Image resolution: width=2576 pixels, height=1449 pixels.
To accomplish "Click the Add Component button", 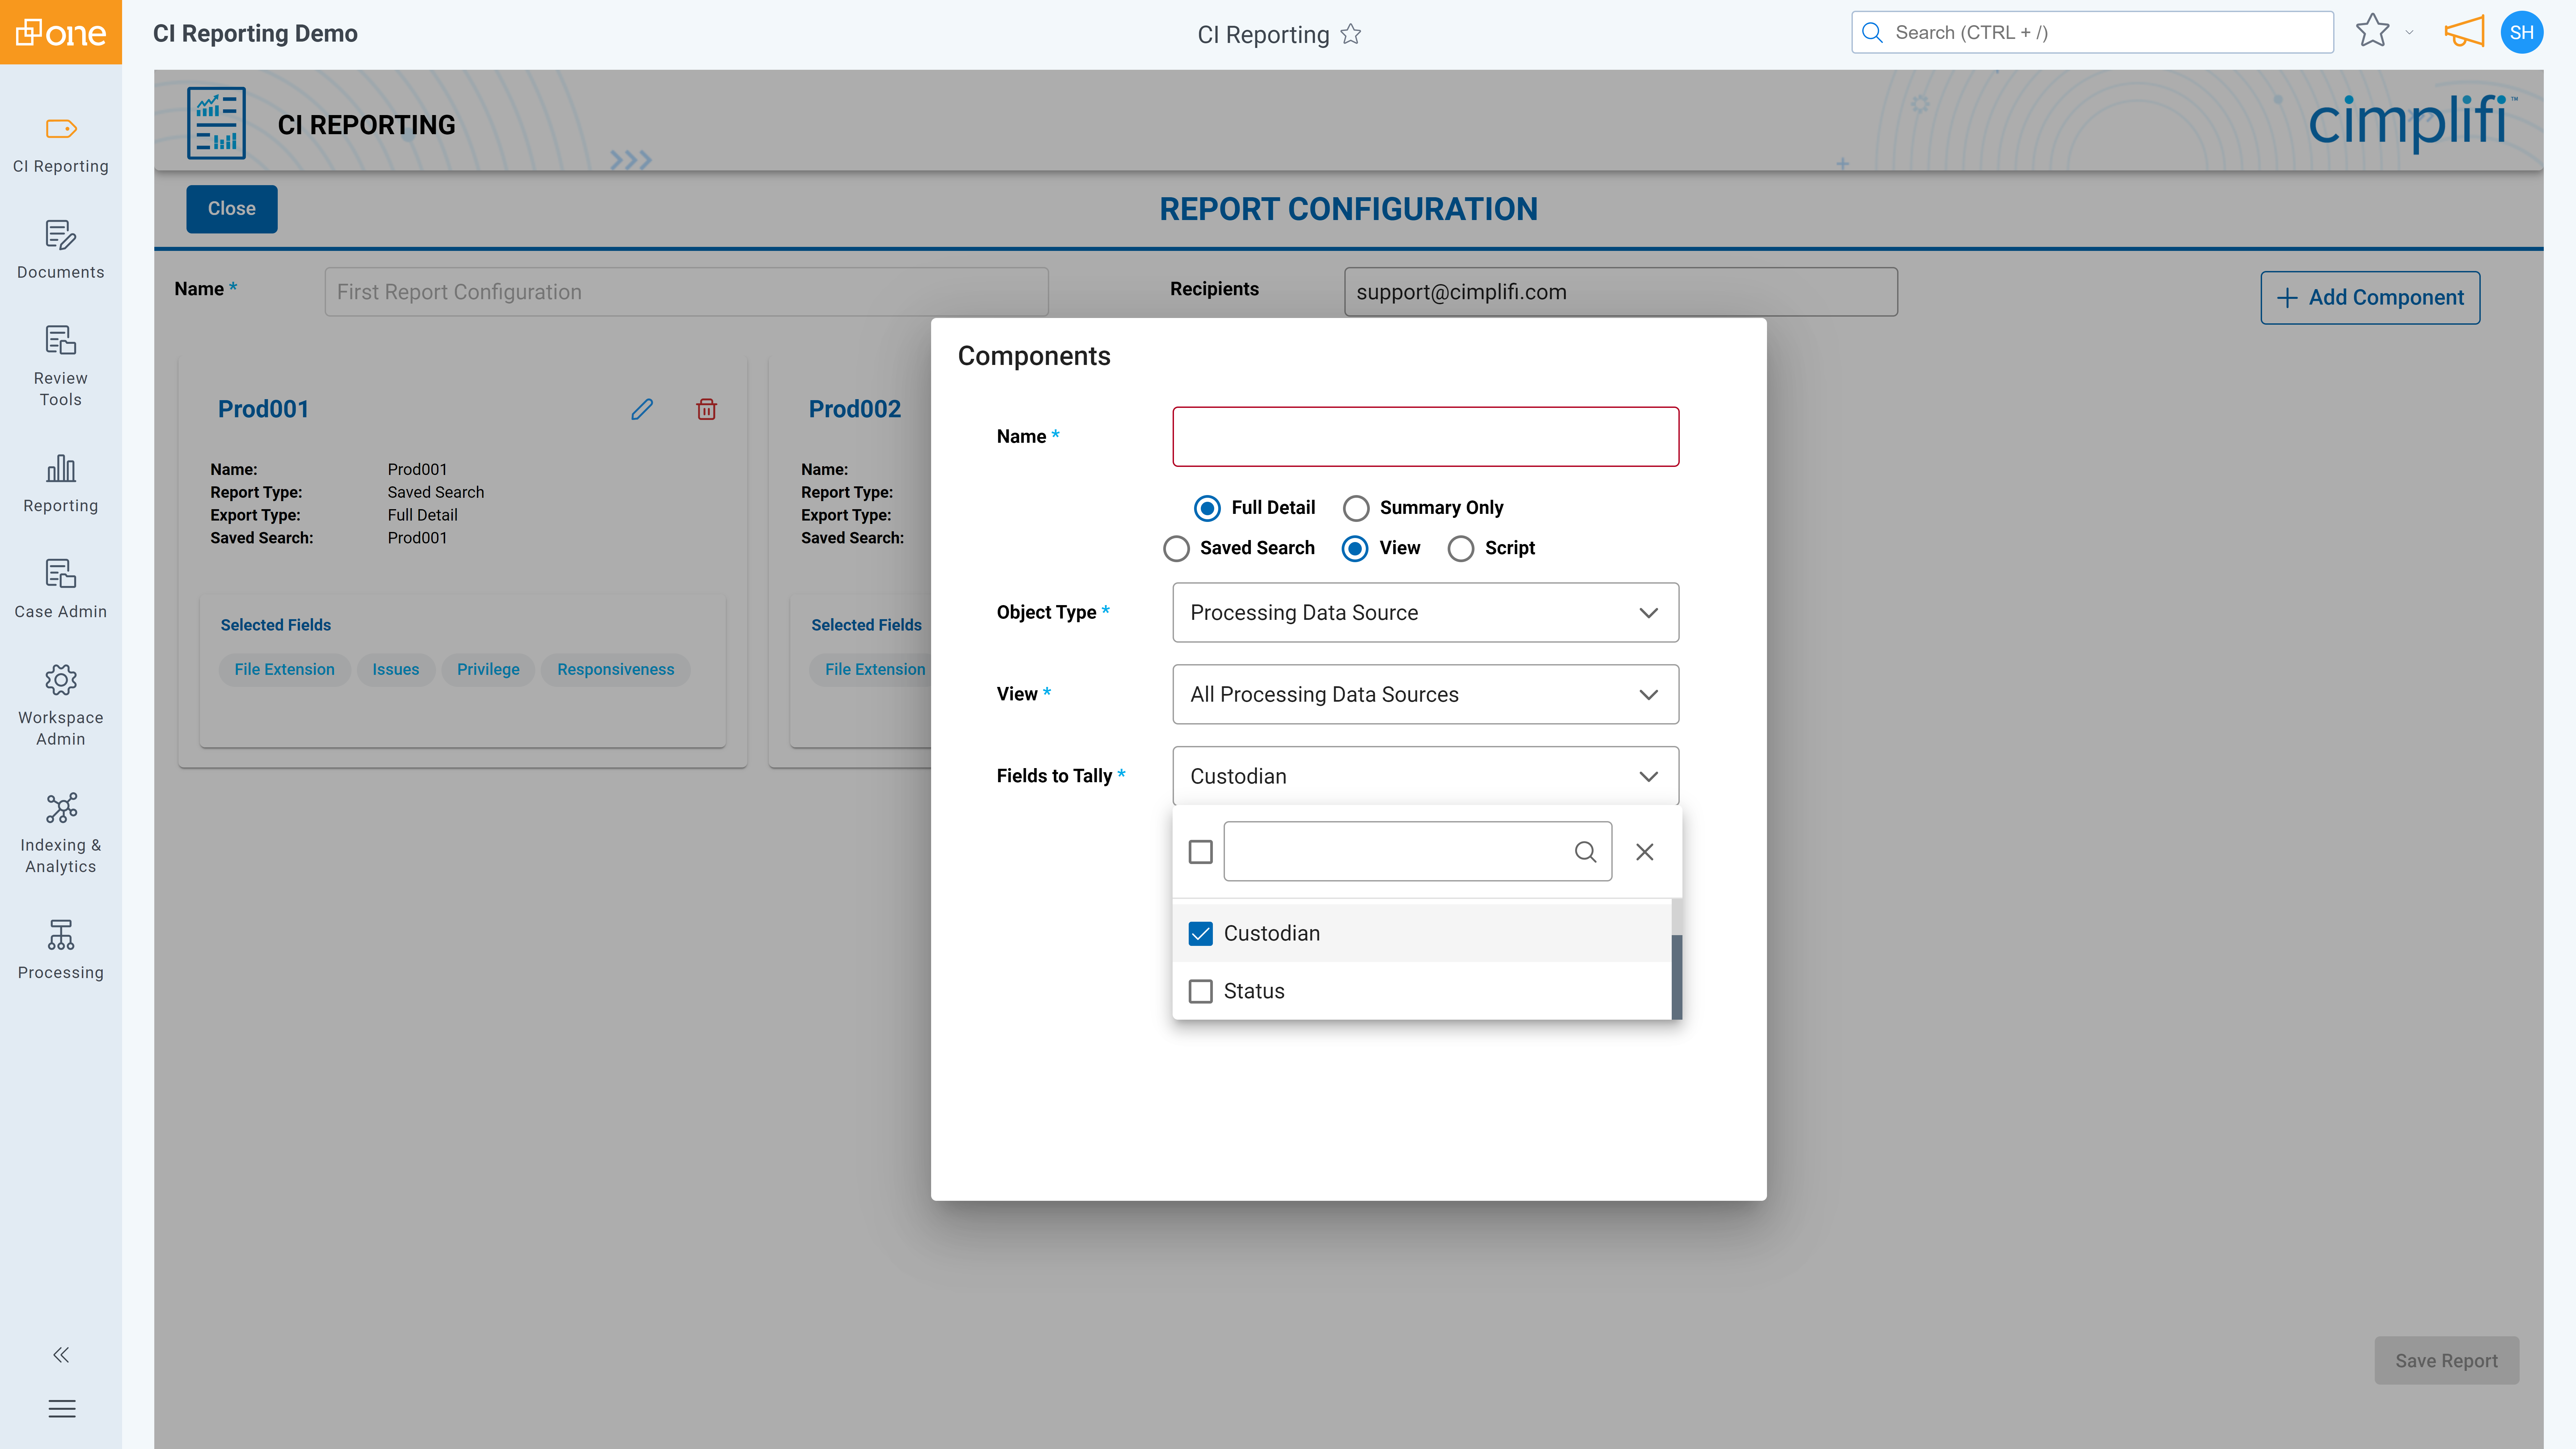I will pyautogui.click(x=2370, y=297).
